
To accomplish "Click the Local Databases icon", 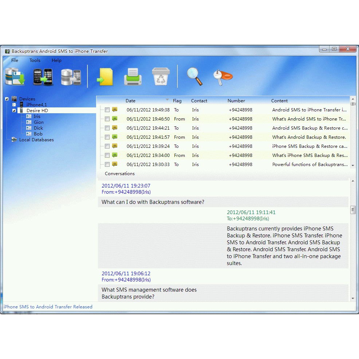I will pos(14,139).
